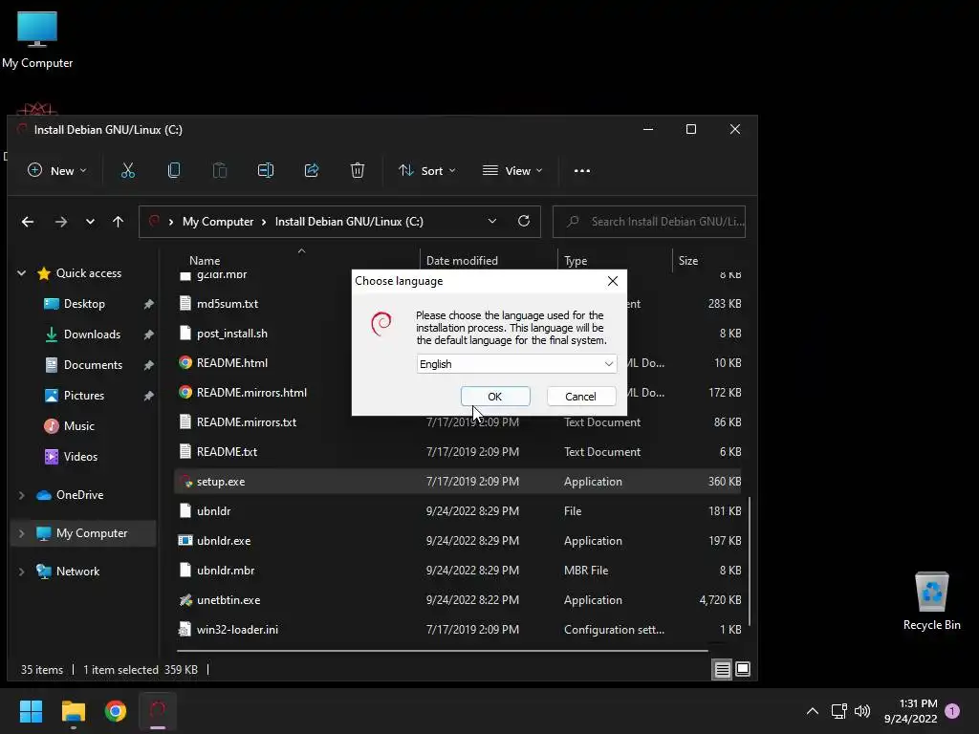Select the README.mirrors.html file

click(x=251, y=393)
